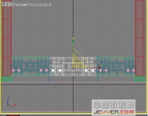Viewport: 148px width, 116px height.
Task: Select the left red column wireframe
Action: tap(7, 38)
